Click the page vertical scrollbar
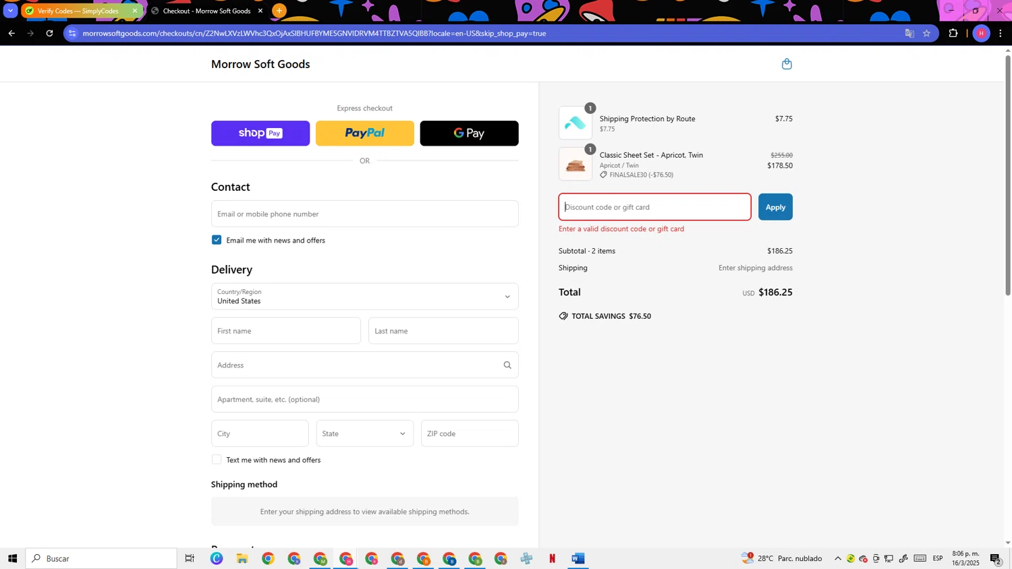 coord(1008,175)
